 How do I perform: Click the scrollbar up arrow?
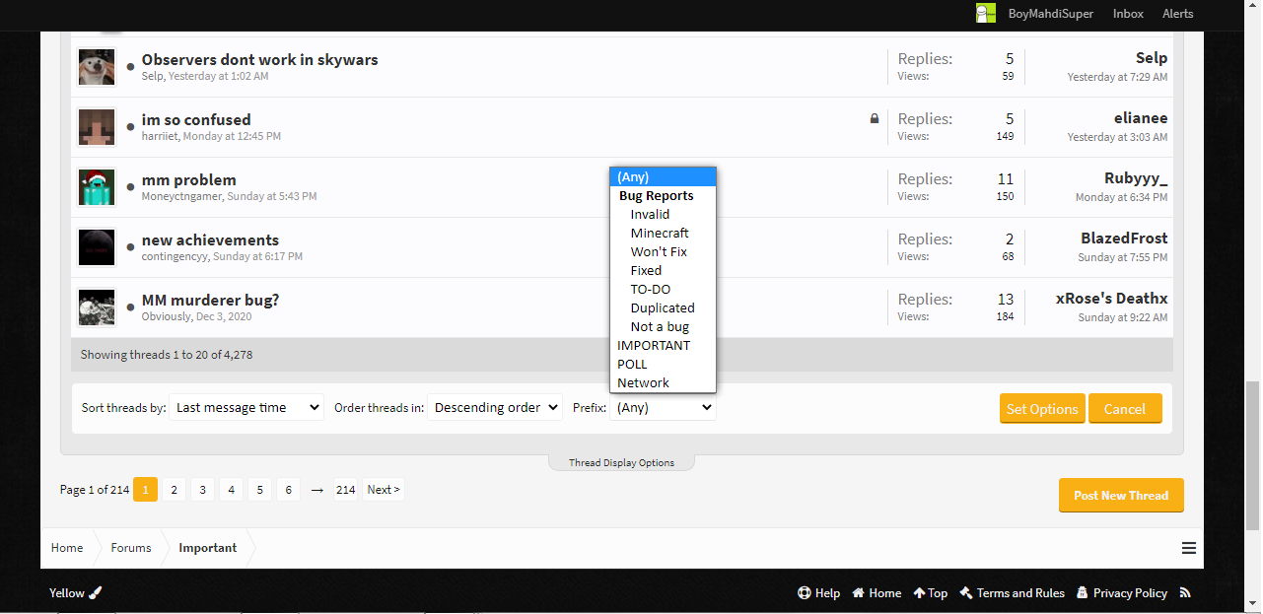[1252, 8]
